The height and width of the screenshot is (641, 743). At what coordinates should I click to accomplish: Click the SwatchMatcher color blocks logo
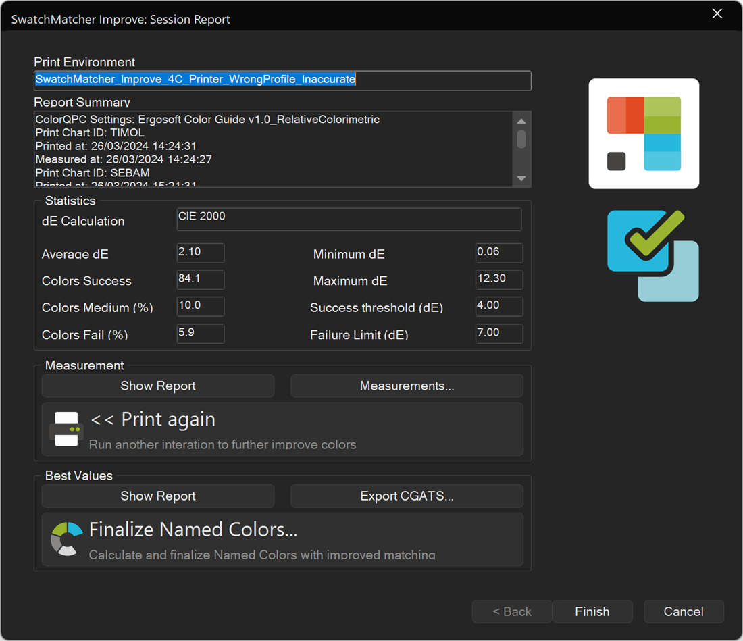644,134
